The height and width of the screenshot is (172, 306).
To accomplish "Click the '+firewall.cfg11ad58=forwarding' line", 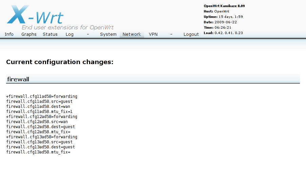I will (x=42, y=96).
